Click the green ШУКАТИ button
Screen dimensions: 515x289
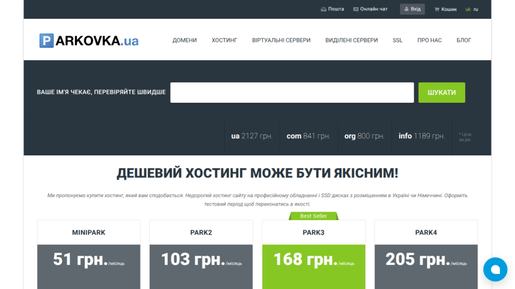[442, 93]
